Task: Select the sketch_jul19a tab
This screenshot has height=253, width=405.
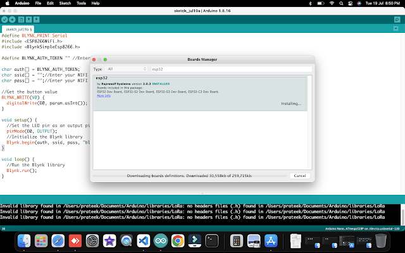Action: pos(18,30)
